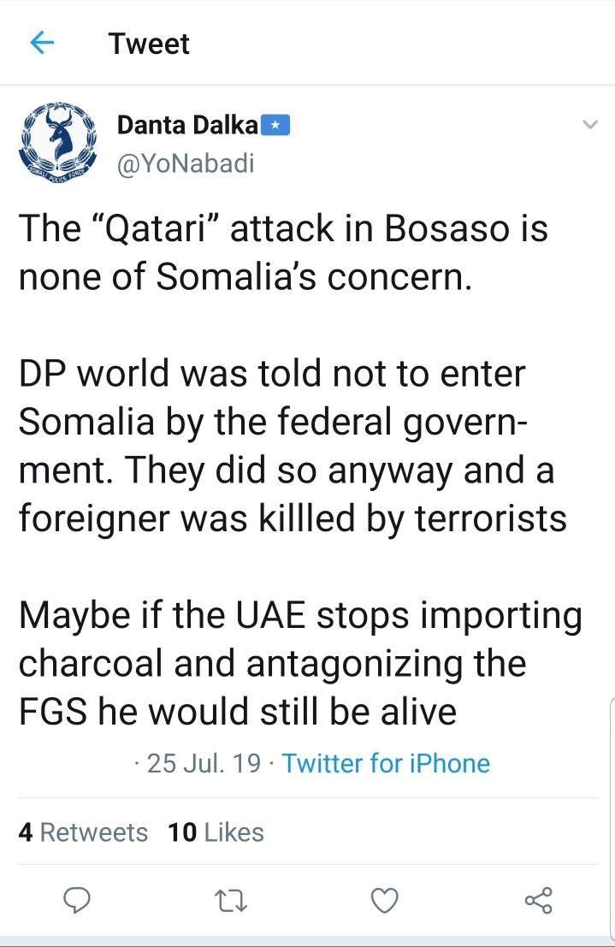
Task: View the 4 Retweets list
Action: point(83,832)
